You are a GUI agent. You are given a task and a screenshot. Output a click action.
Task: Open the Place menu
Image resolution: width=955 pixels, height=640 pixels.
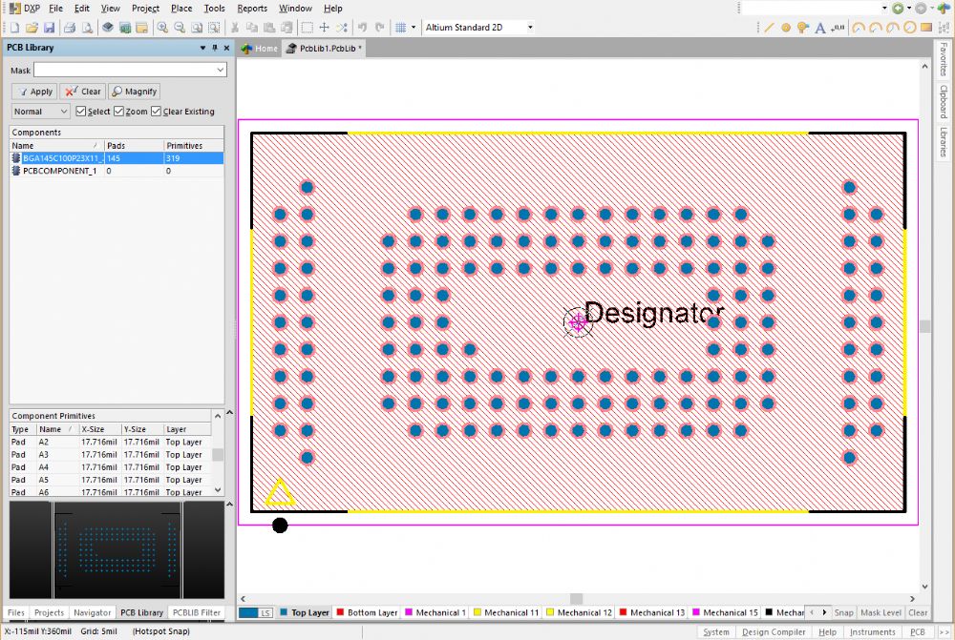(180, 9)
